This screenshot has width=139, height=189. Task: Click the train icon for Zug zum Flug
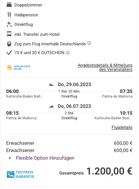point(9,44)
